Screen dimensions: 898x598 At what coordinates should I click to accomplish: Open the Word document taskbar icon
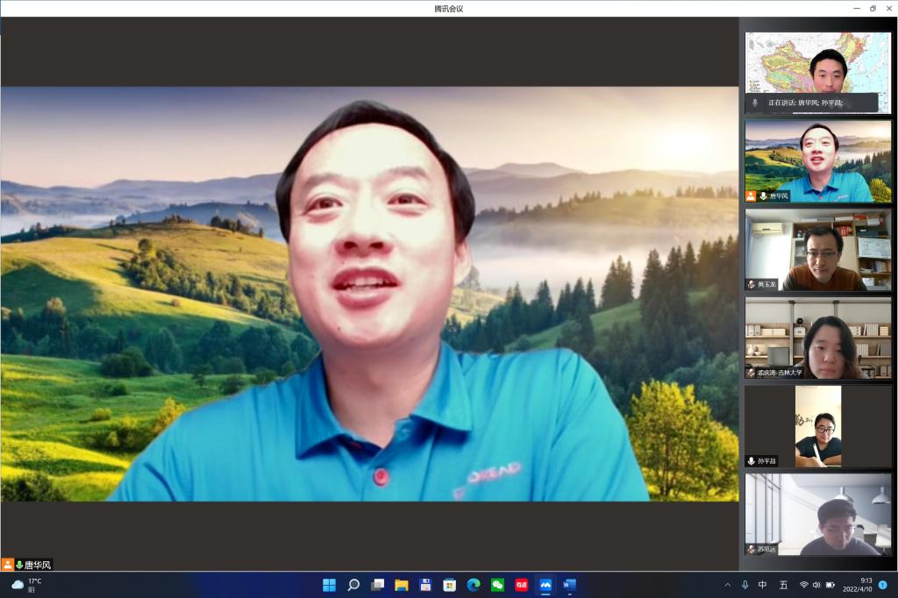[x=569, y=585]
